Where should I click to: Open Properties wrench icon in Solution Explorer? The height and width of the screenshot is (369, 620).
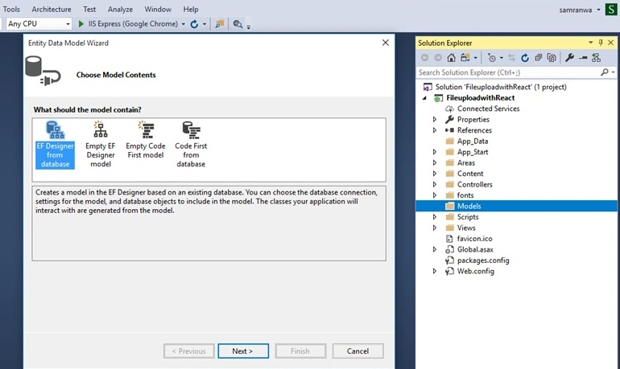pos(569,58)
